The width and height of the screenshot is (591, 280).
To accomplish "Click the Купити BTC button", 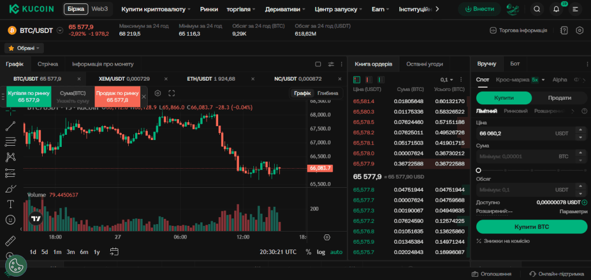I will tap(532, 226).
